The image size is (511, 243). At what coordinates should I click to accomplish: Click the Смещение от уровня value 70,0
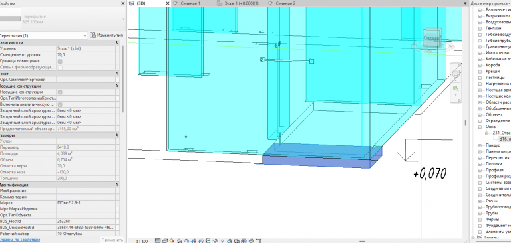coord(86,55)
